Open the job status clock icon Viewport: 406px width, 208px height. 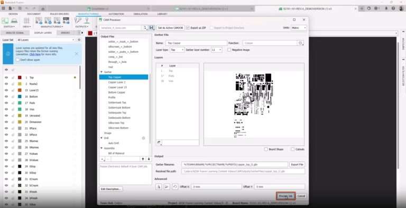[x=376, y=8]
